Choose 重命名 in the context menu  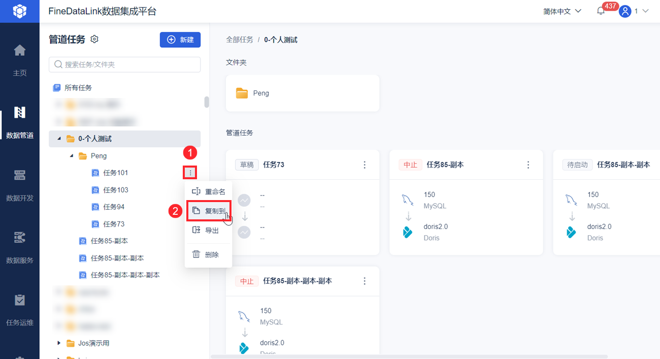coord(209,192)
